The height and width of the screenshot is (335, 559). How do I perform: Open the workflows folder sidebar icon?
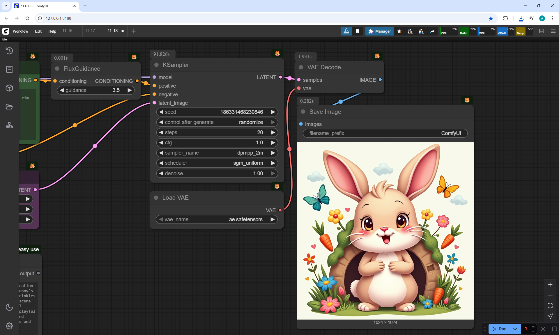coord(9,107)
